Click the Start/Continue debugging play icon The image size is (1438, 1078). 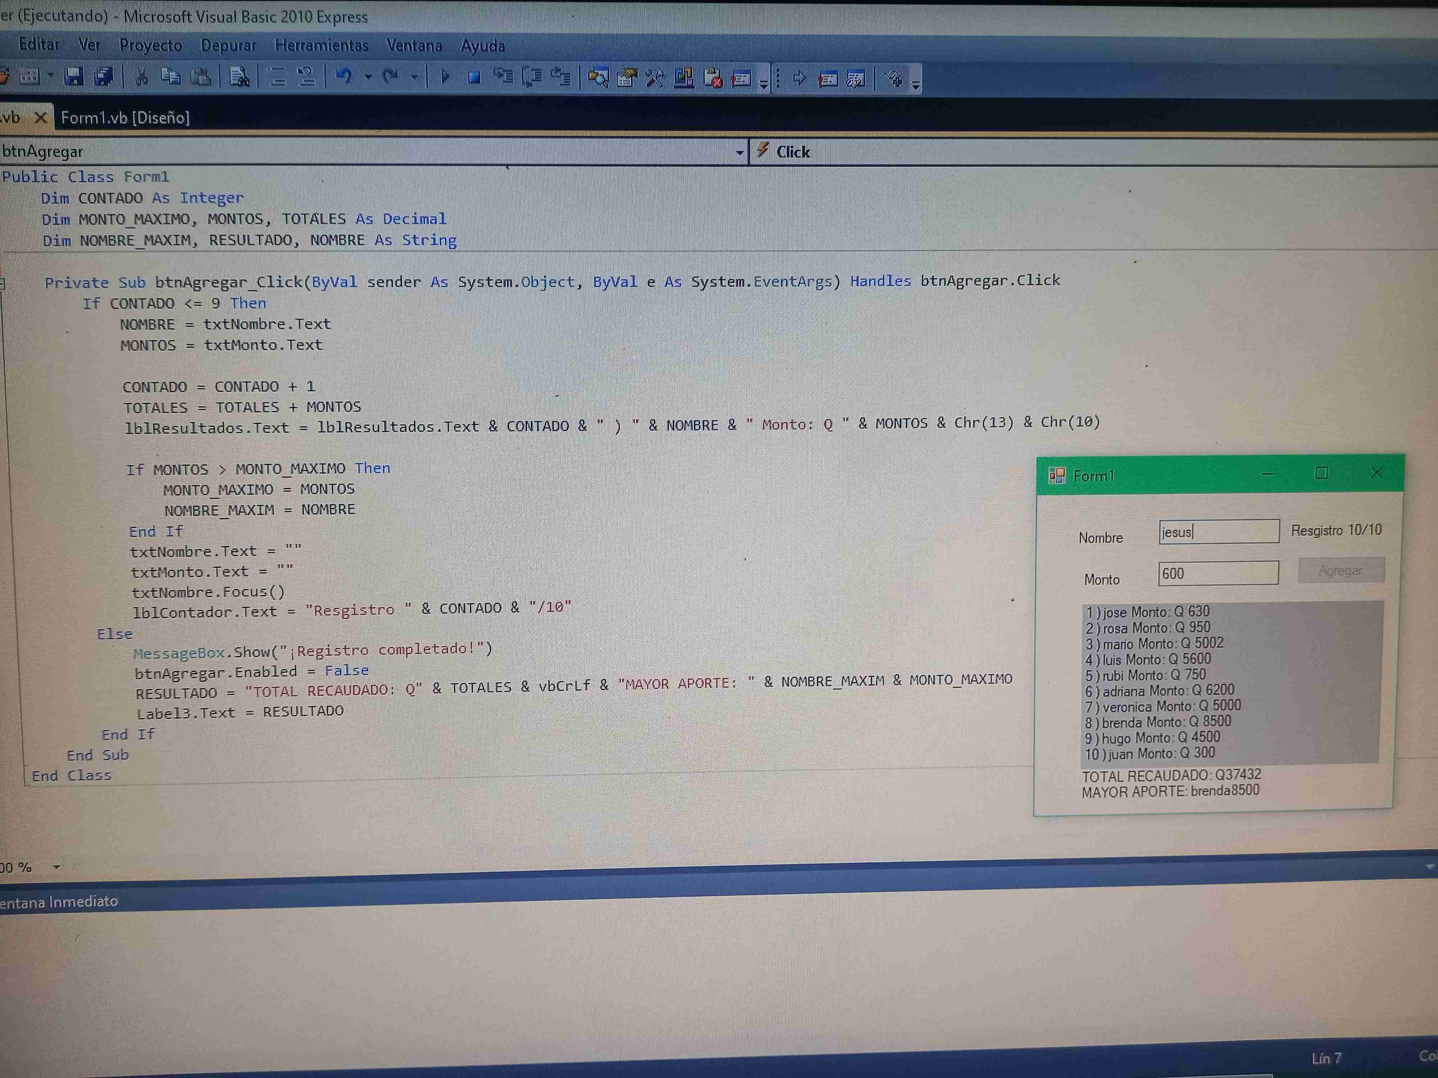click(x=445, y=77)
